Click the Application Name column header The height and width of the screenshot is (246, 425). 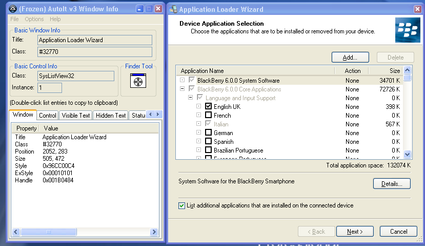[x=256, y=71]
